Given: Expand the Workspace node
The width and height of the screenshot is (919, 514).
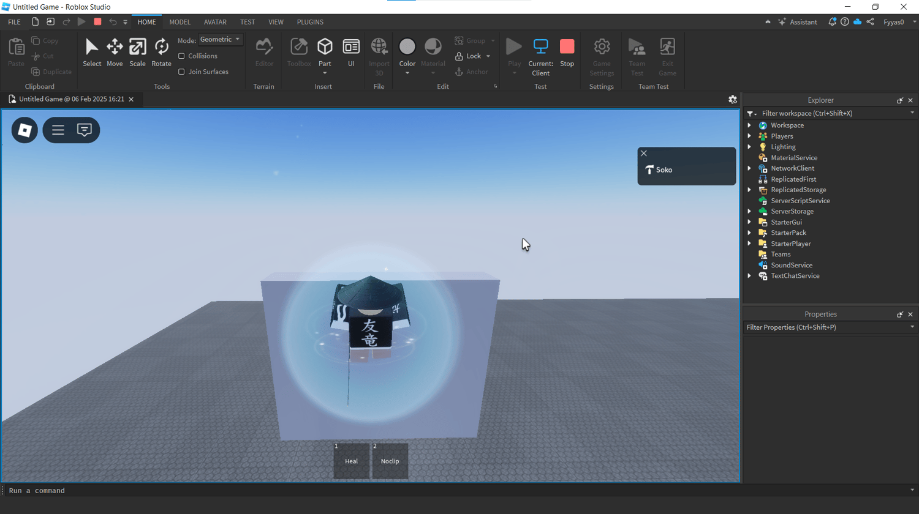Looking at the screenshot, I should click(749, 125).
